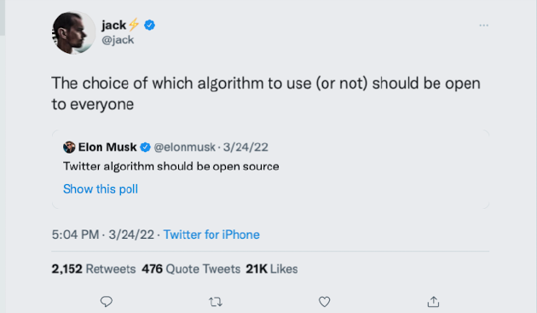Open jack's profile picture
This screenshot has width=537, height=313.
(x=73, y=32)
